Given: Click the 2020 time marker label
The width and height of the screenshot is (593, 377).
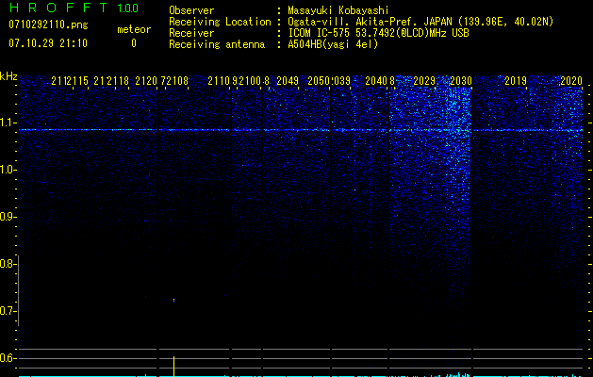Looking at the screenshot, I should (x=571, y=81).
